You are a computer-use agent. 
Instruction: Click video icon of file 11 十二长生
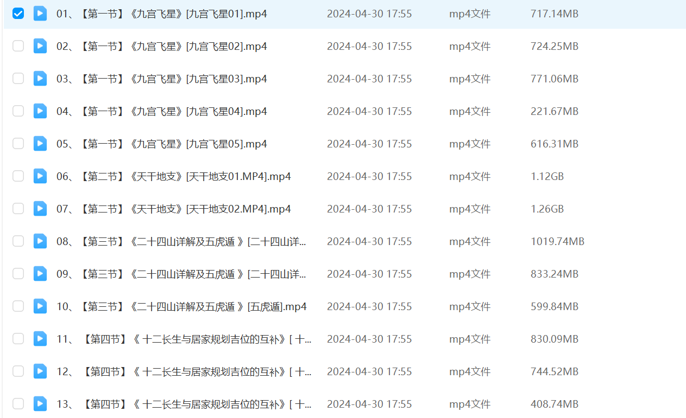[x=40, y=339]
